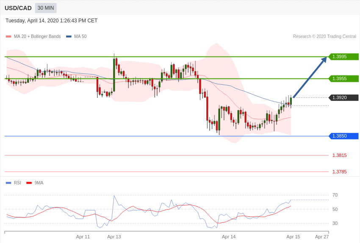360x243 pixels.
Task: Click the RSI legend label
Action: [x=17, y=183]
